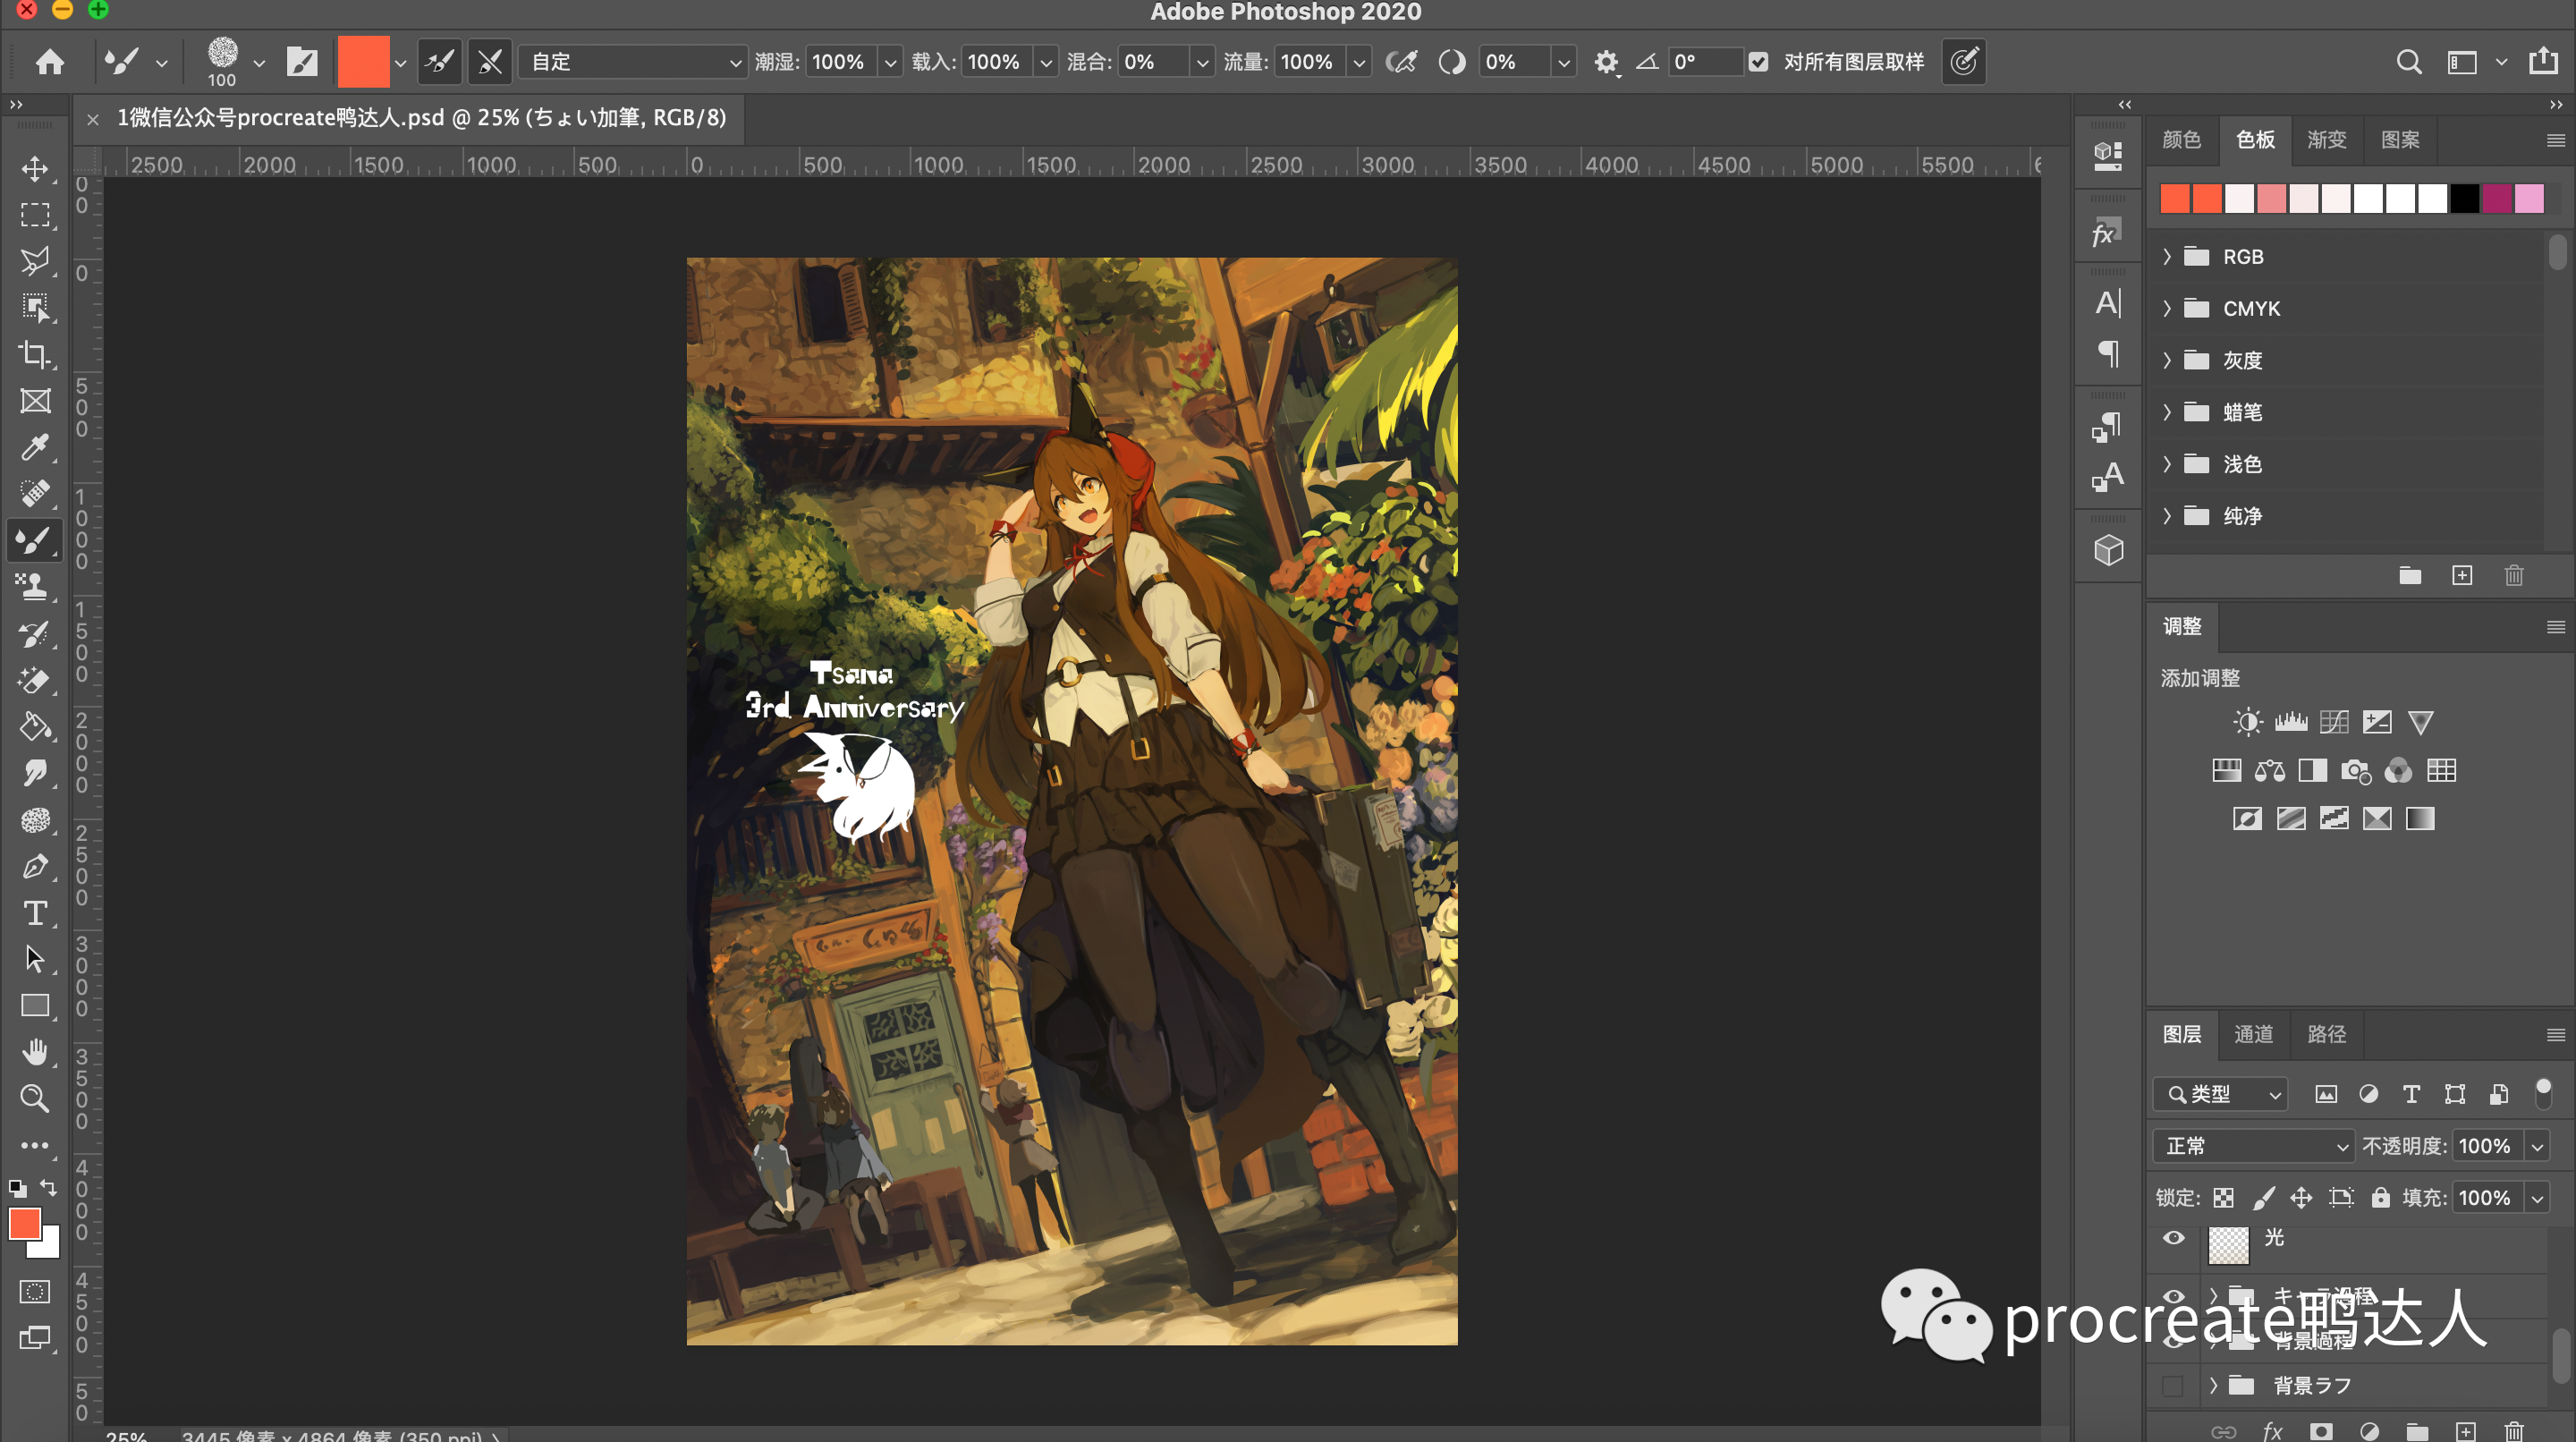This screenshot has width=2576, height=1442.
Task: Toggle lock image pixels brush icon
Action: 2263,1198
